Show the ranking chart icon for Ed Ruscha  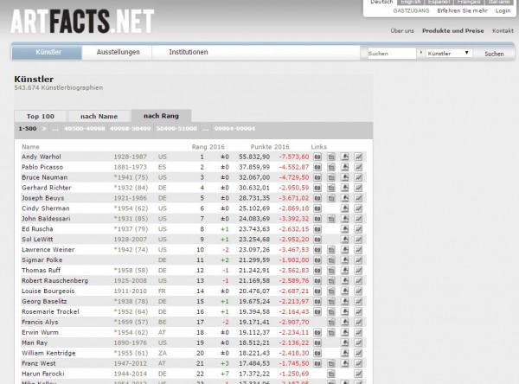(x=358, y=229)
